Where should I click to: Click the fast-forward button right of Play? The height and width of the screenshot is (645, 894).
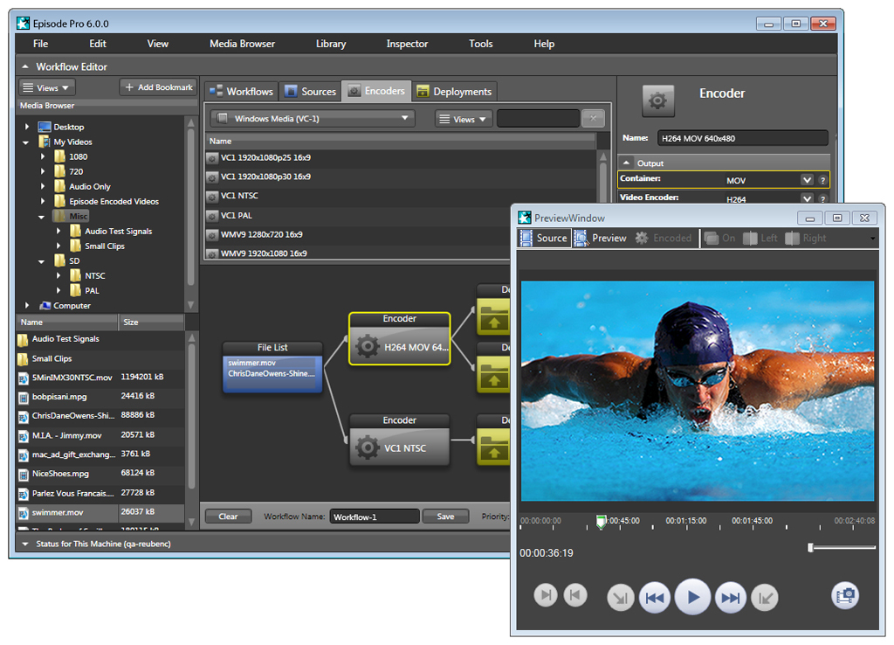click(730, 598)
